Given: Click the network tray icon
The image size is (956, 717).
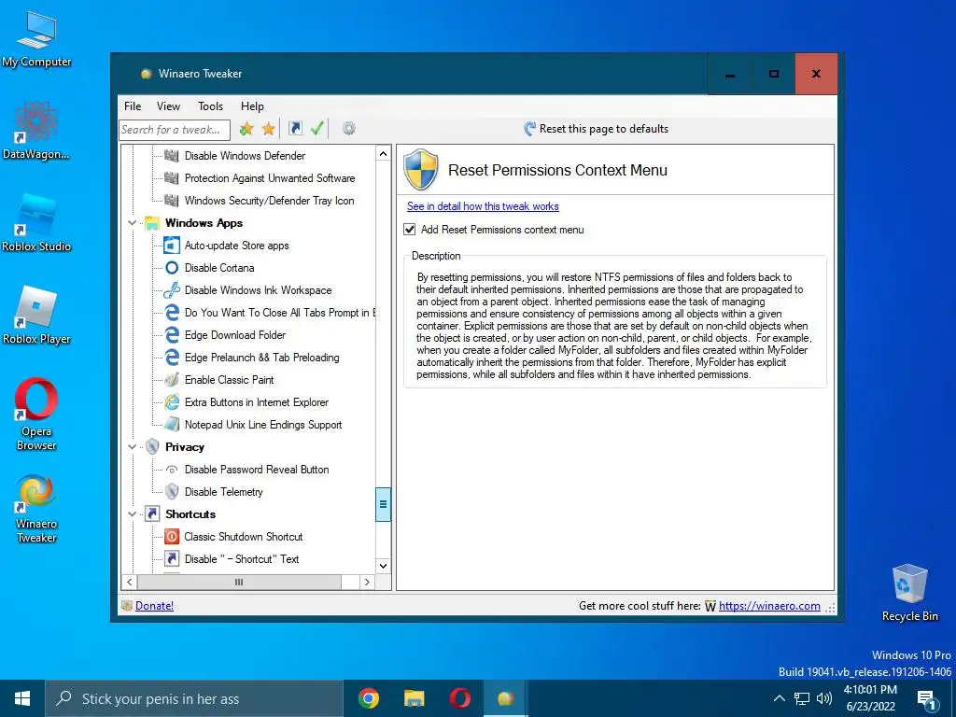Looking at the screenshot, I should tap(802, 698).
